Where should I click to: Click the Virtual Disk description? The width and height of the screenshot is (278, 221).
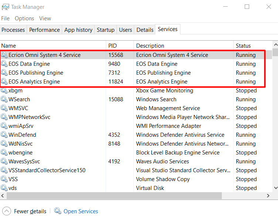[x=150, y=188]
